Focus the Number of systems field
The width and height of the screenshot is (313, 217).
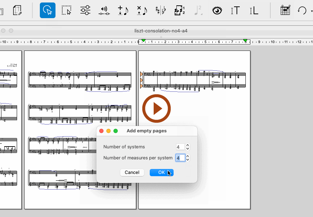(180, 147)
